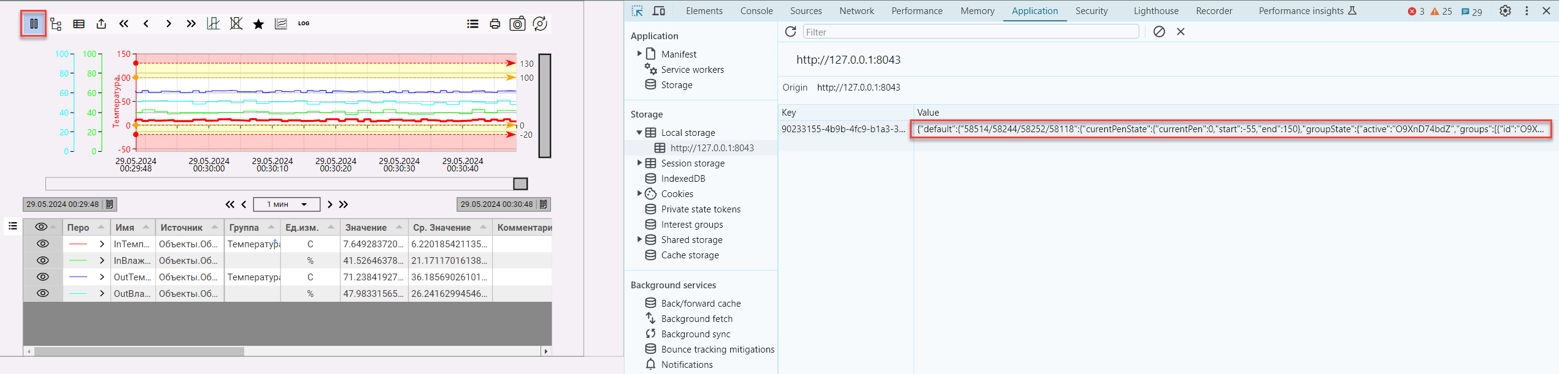Click the Filter input field in DevTools
This screenshot has width=1559, height=374.
(x=970, y=32)
